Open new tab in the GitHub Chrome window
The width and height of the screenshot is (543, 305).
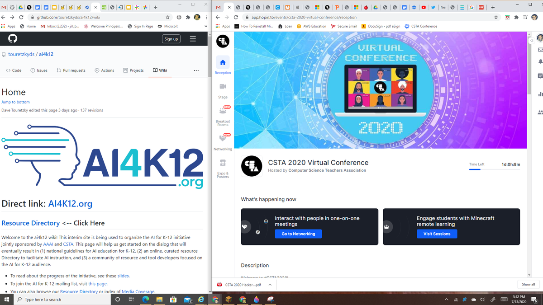coord(155,7)
